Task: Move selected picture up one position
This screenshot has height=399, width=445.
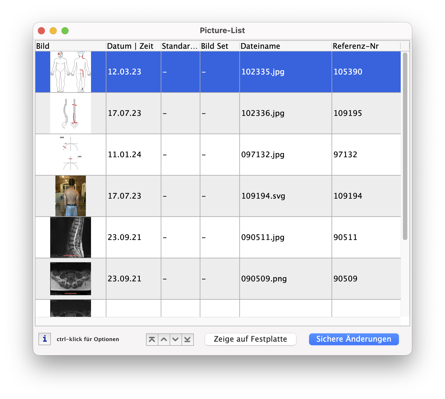Action: 164,339
